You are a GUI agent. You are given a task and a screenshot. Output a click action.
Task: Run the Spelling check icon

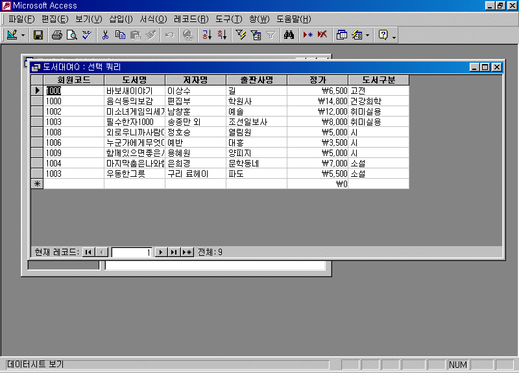coord(86,35)
